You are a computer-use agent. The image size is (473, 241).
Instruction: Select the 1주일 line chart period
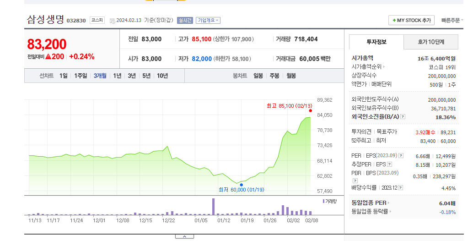pos(81,76)
